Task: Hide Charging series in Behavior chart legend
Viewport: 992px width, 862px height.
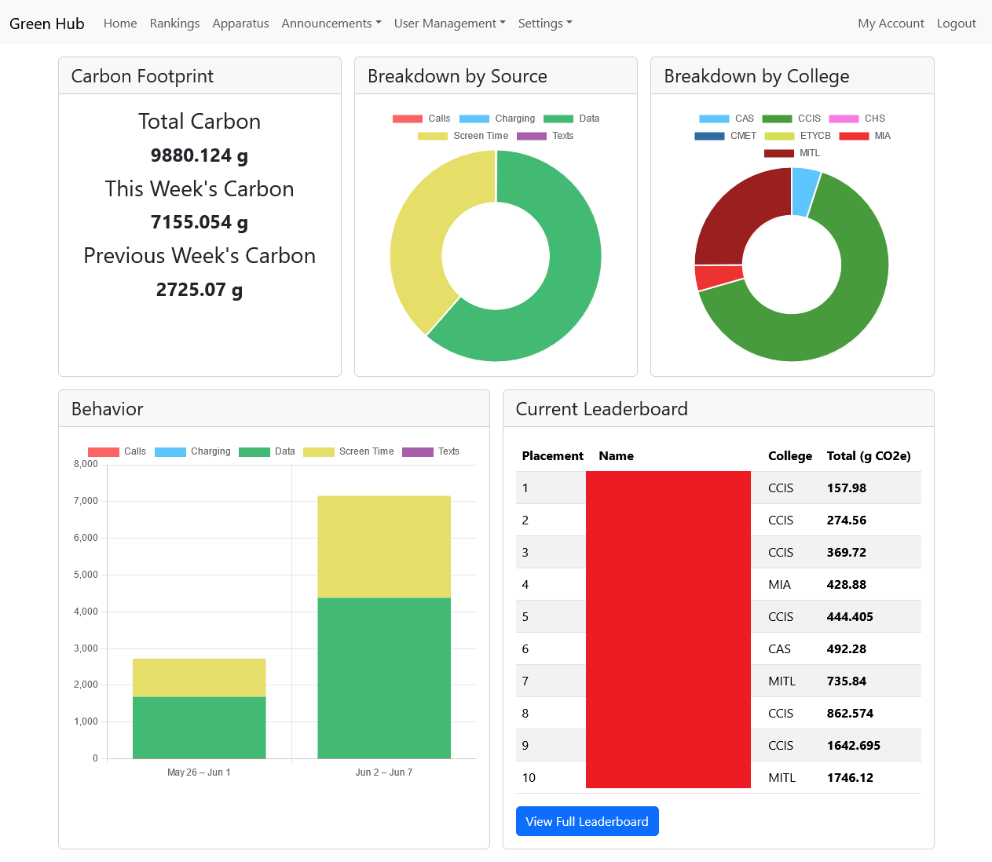Action: click(193, 451)
